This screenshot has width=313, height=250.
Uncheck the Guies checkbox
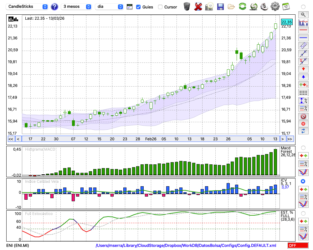(x=138, y=7)
